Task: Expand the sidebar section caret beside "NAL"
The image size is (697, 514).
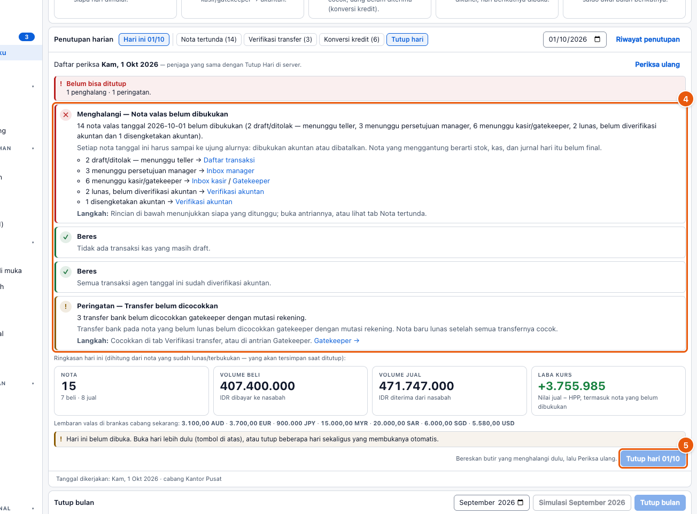Action: pos(33,509)
